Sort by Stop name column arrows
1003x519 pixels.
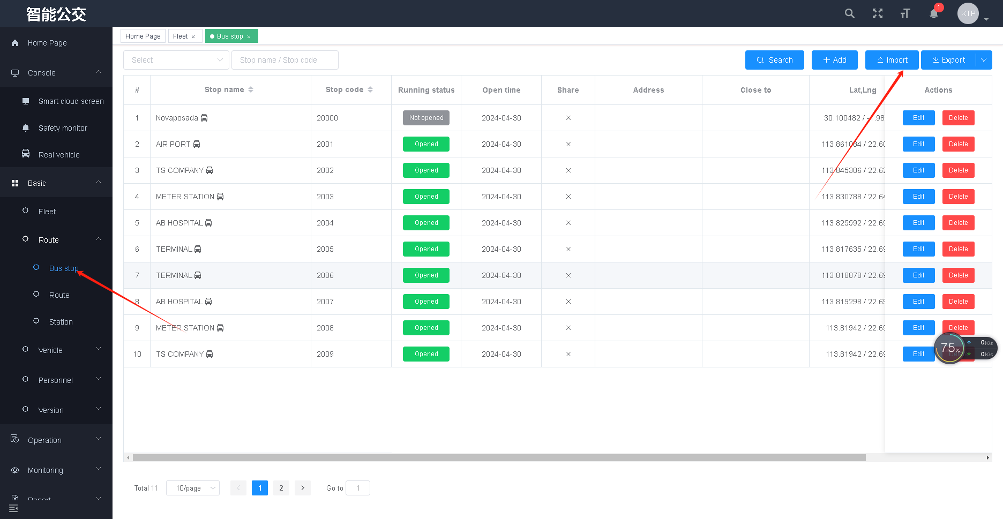(x=251, y=90)
